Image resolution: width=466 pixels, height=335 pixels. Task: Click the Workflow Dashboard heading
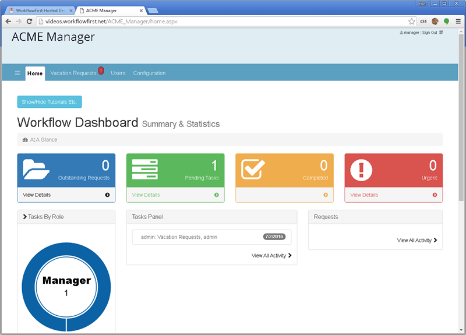click(x=77, y=122)
